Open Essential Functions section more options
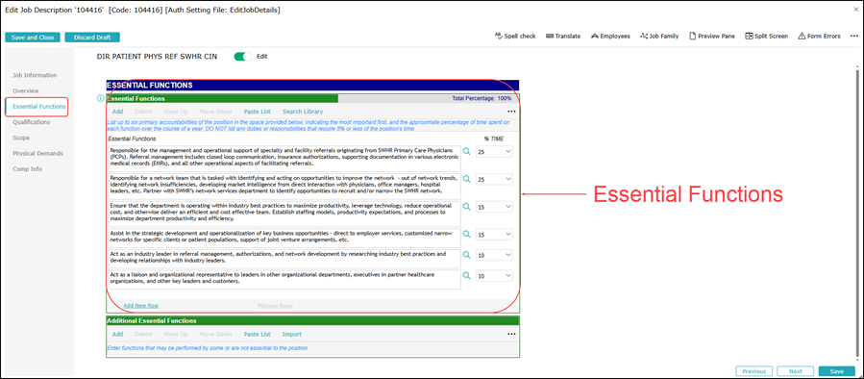This screenshot has width=864, height=379. point(511,112)
